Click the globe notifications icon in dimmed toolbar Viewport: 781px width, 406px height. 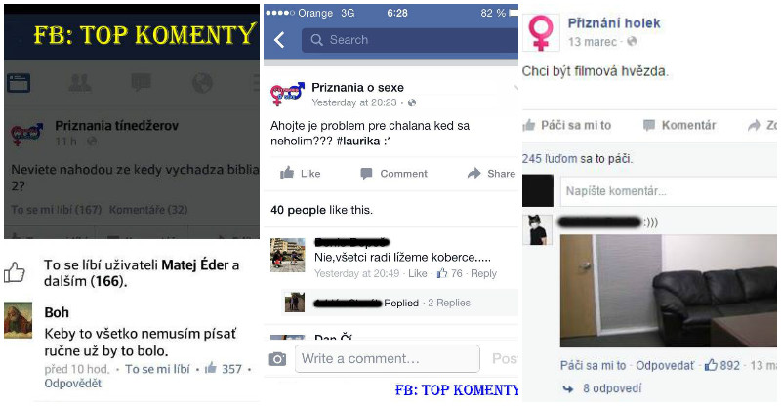(202, 83)
